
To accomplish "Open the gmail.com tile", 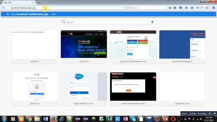I will click(x=35, y=89).
